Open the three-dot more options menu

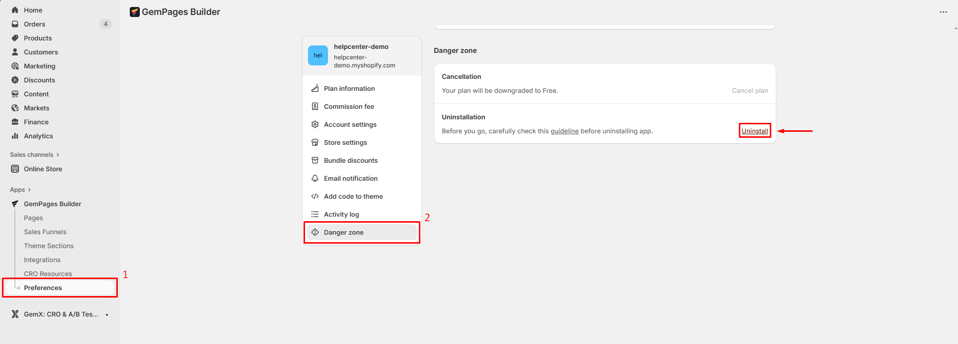pos(943,12)
